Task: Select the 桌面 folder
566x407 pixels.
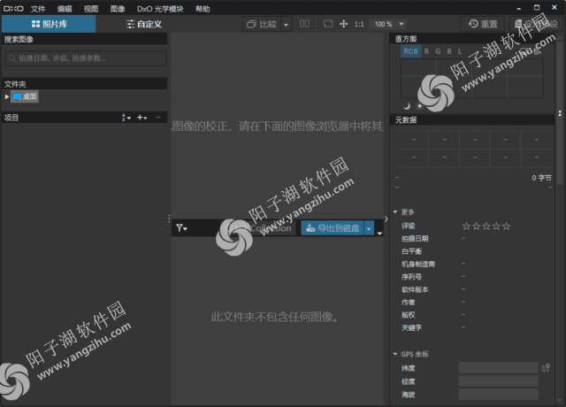Action: [x=25, y=96]
